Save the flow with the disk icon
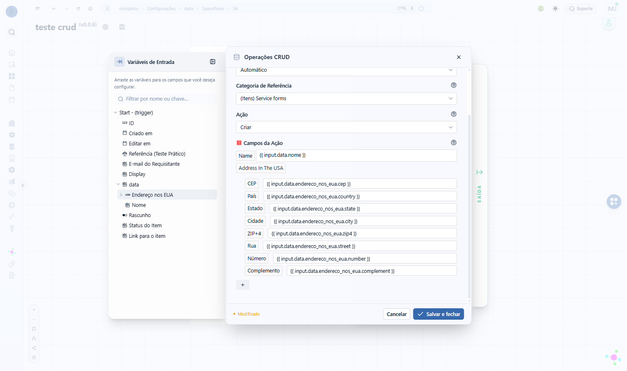The image size is (627, 371). 122,27
